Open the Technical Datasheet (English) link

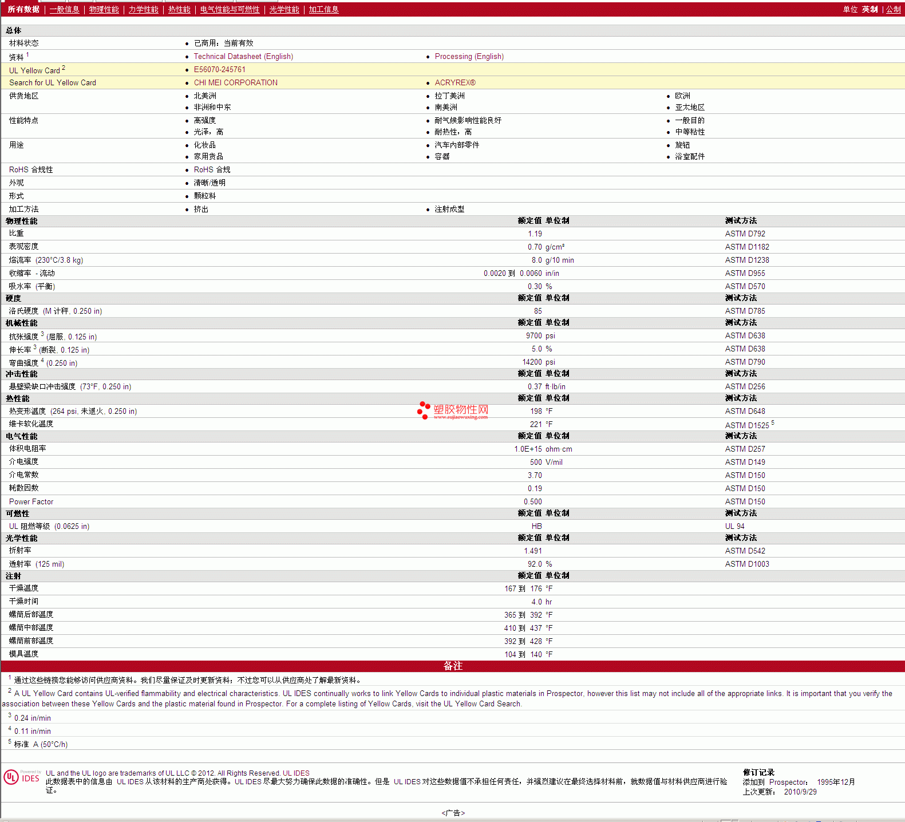click(243, 57)
